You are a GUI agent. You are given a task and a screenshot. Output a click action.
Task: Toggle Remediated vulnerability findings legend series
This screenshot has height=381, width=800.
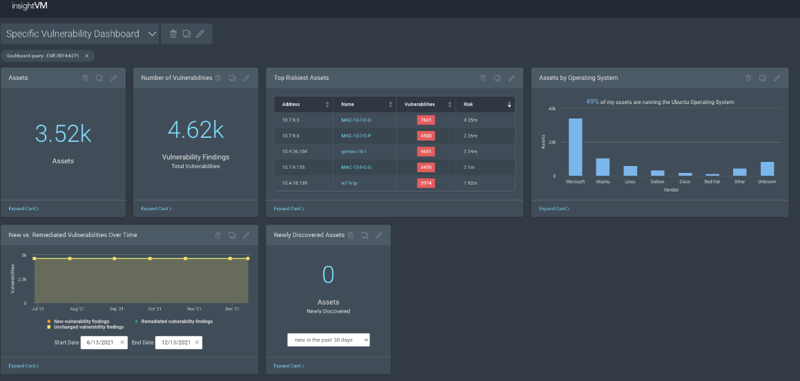click(174, 321)
